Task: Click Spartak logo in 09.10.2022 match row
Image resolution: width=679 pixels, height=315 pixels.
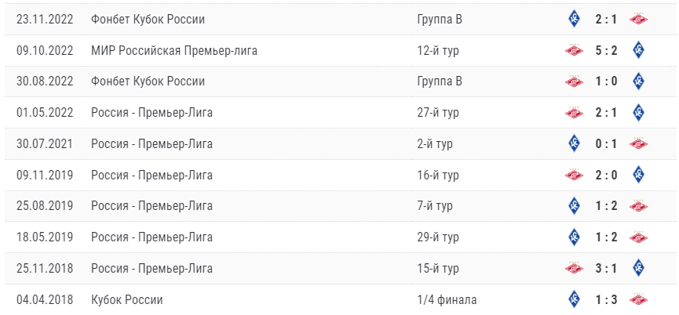Action: click(x=574, y=50)
